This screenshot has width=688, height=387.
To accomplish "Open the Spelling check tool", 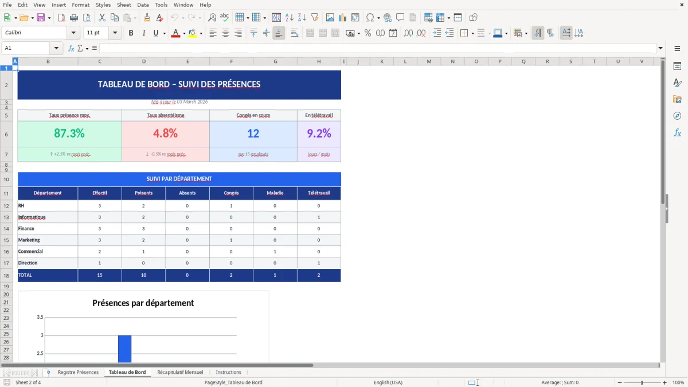I will 225,17.
